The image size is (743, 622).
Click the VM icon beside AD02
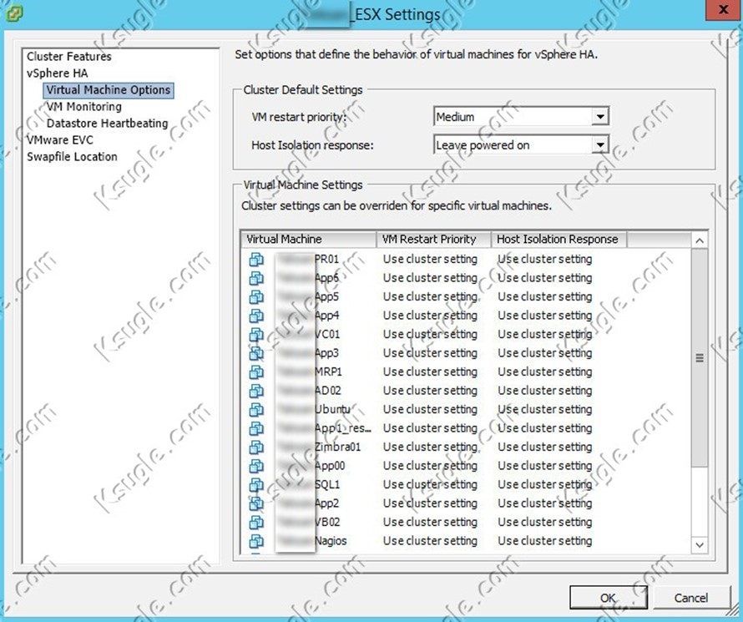pyautogui.click(x=256, y=391)
